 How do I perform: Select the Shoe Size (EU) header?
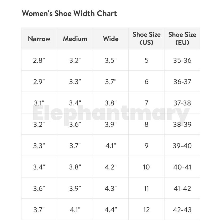point(182,38)
